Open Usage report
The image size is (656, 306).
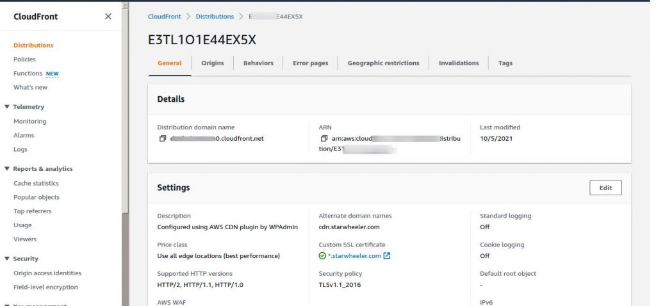[x=22, y=225]
